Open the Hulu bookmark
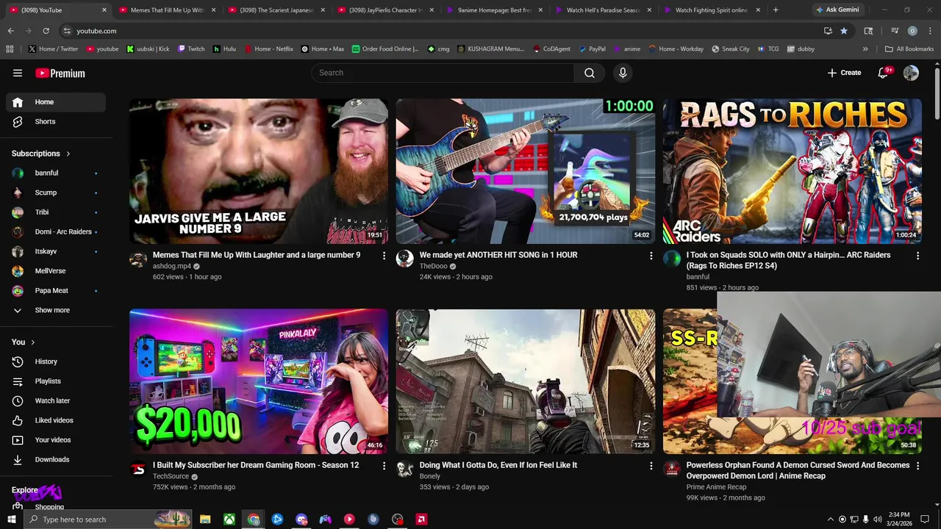The width and height of the screenshot is (941, 529). 224,49
